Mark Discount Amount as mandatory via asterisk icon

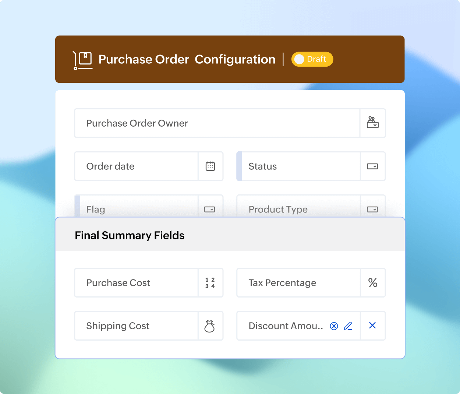(x=333, y=326)
